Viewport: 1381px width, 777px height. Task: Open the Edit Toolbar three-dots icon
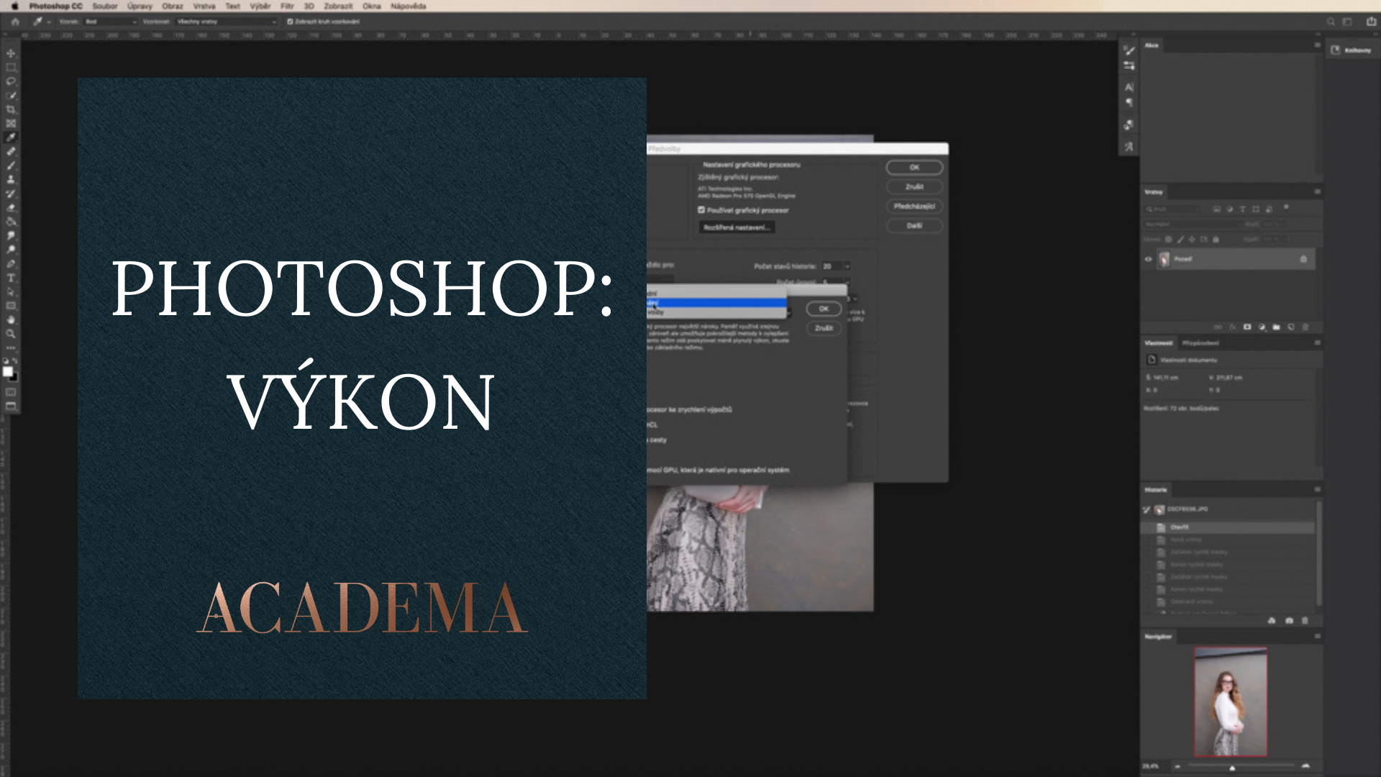pos(11,348)
